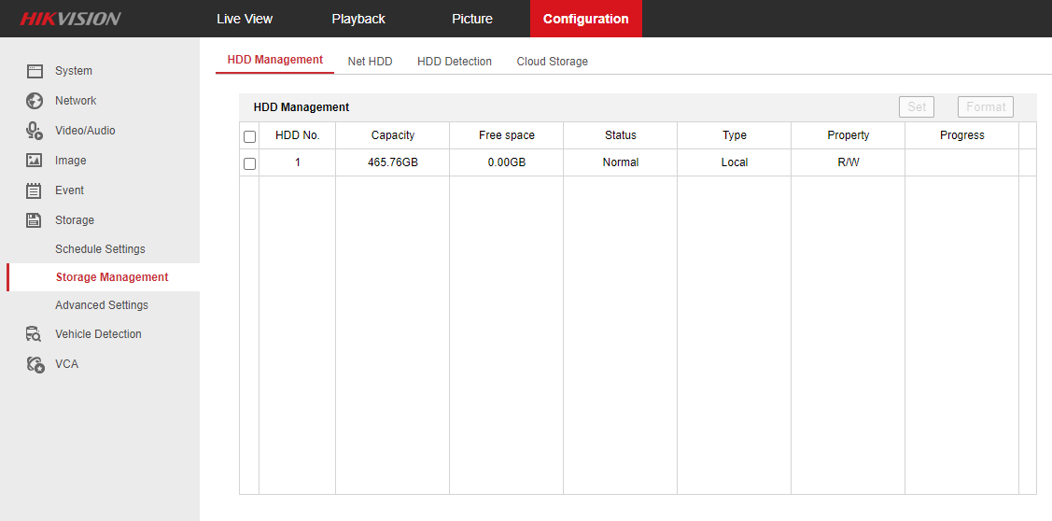Click the Video/Audio microphone icon
Viewport: 1052px width, 521px height.
35,131
